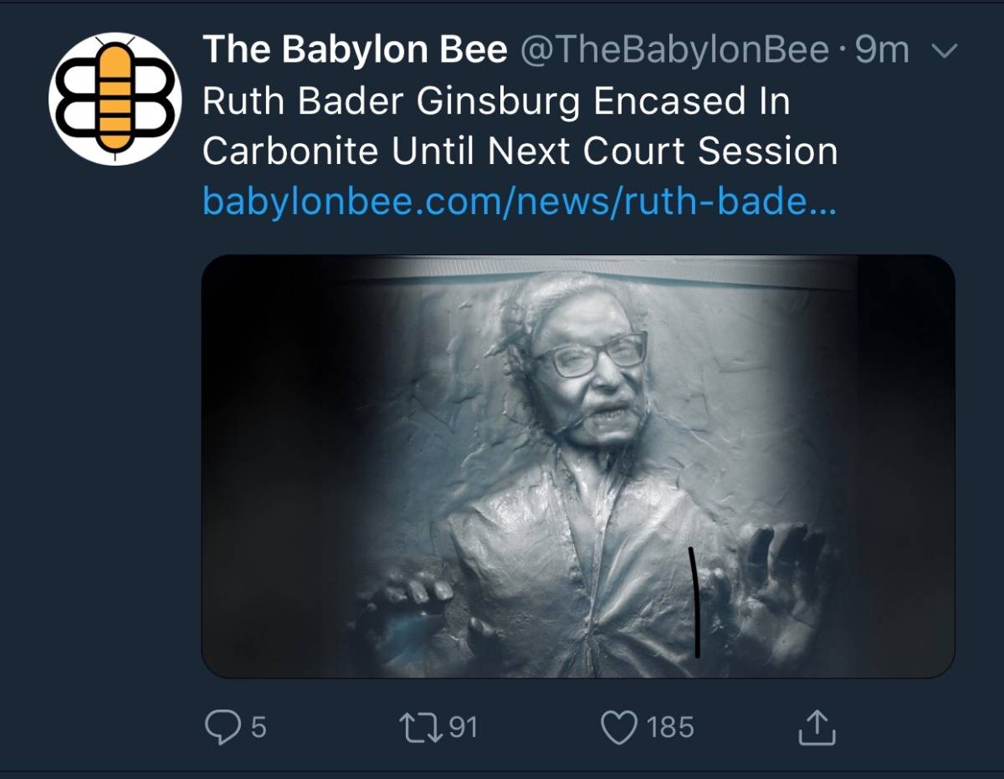Share the tweet via upload arrow icon
Screen dimensions: 1004x779
(x=817, y=726)
